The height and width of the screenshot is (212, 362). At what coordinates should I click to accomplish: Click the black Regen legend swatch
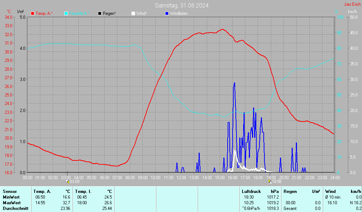pyautogui.click(x=100, y=13)
